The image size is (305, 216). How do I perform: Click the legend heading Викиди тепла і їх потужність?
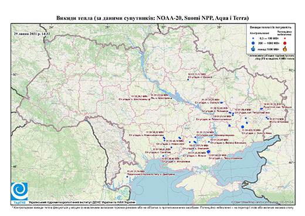[x=271, y=27]
